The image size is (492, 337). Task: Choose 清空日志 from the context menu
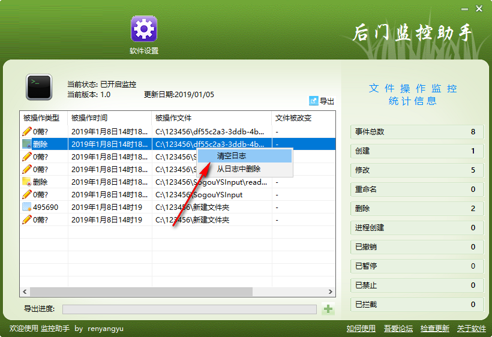pyautogui.click(x=245, y=156)
